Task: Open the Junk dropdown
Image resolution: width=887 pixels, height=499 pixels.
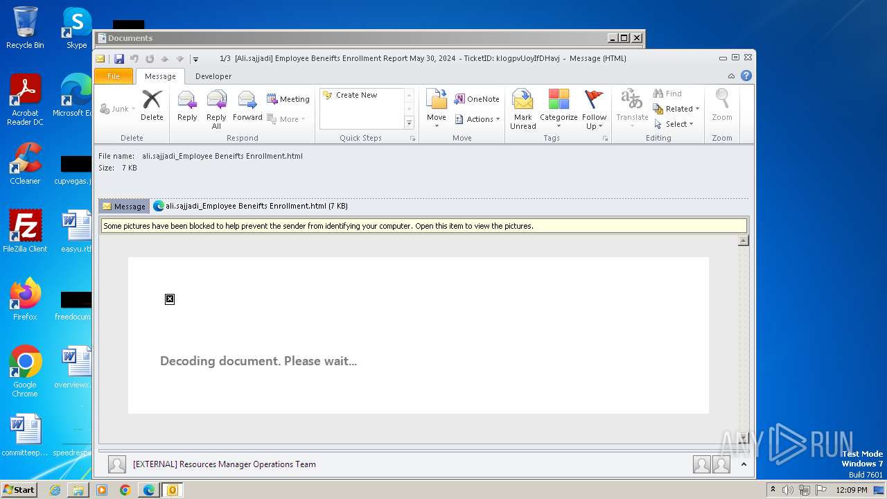Action: 117,109
